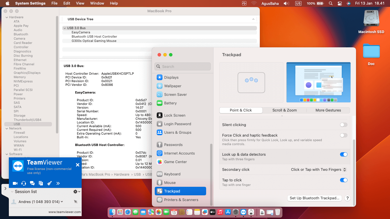Open the Edit menu

pyautogui.click(x=67, y=3)
